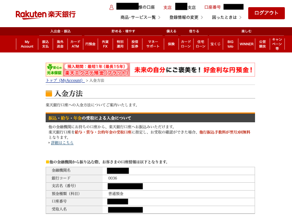Open マネーサポート menu item

pyautogui.click(x=153, y=44)
